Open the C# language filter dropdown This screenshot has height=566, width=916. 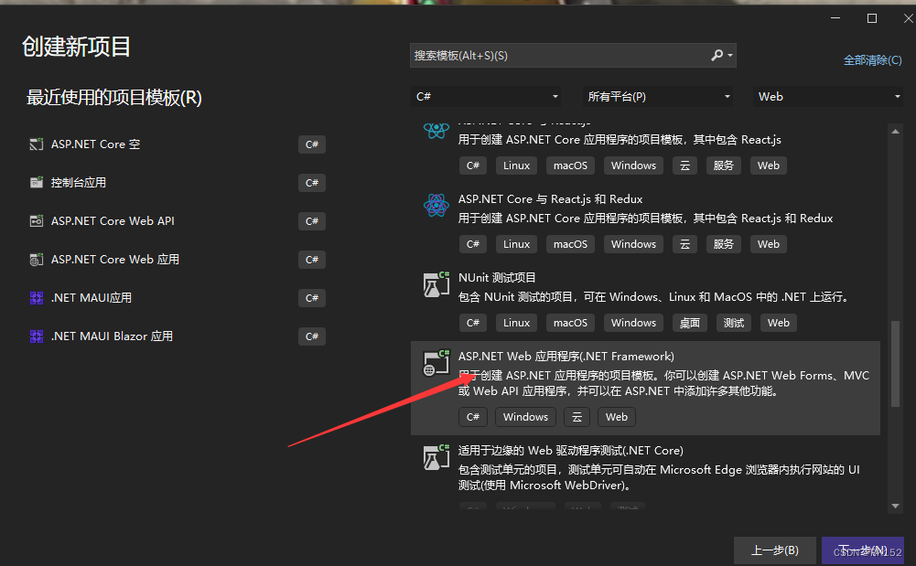coord(486,96)
